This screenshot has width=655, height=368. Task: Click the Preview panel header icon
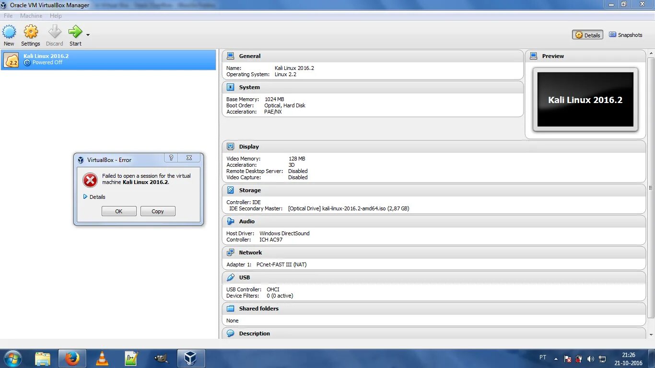pyautogui.click(x=534, y=56)
